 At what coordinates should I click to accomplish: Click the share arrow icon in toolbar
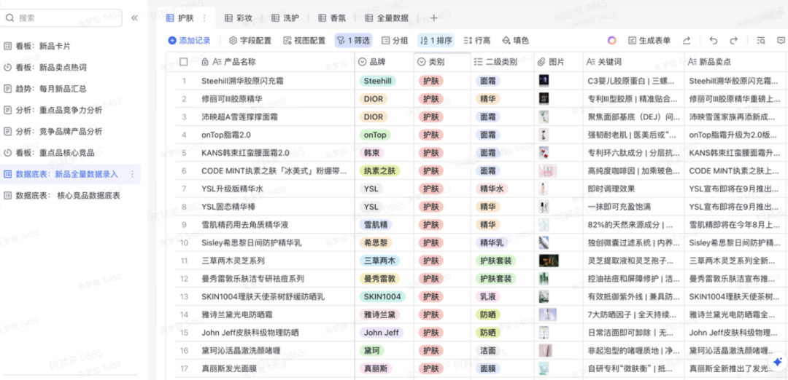pos(687,41)
